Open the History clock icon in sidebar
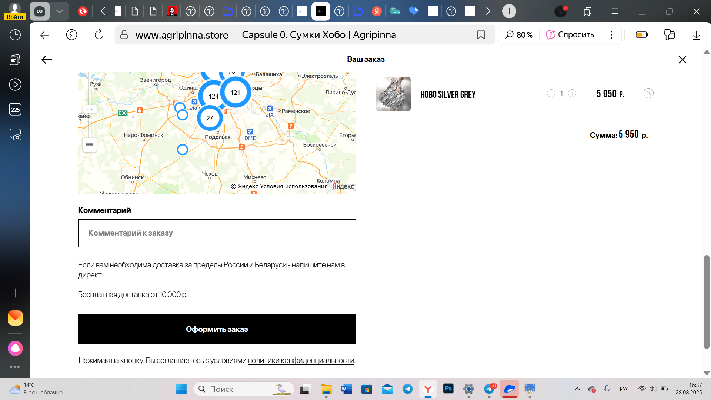The width and height of the screenshot is (711, 400). point(15,35)
